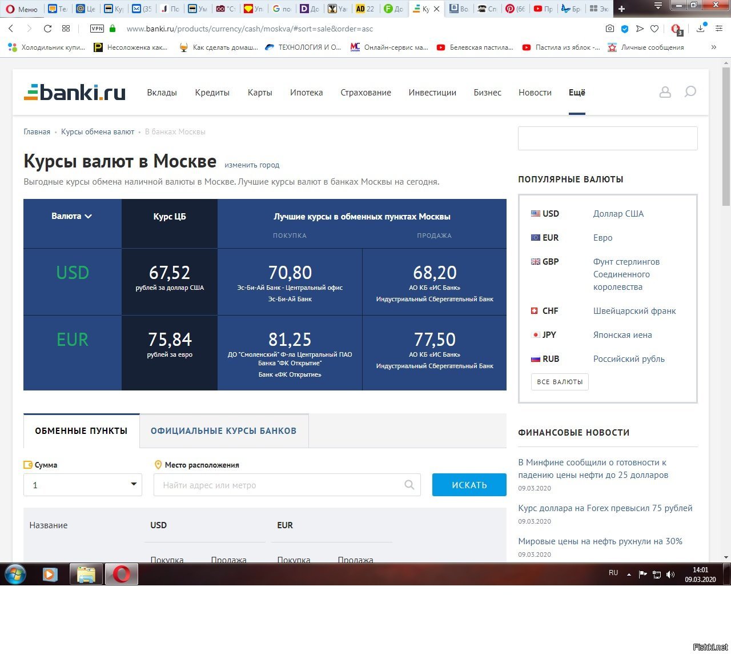The image size is (731, 654).
Task: Toggle the VPN badge in address bar
Action: tap(97, 29)
